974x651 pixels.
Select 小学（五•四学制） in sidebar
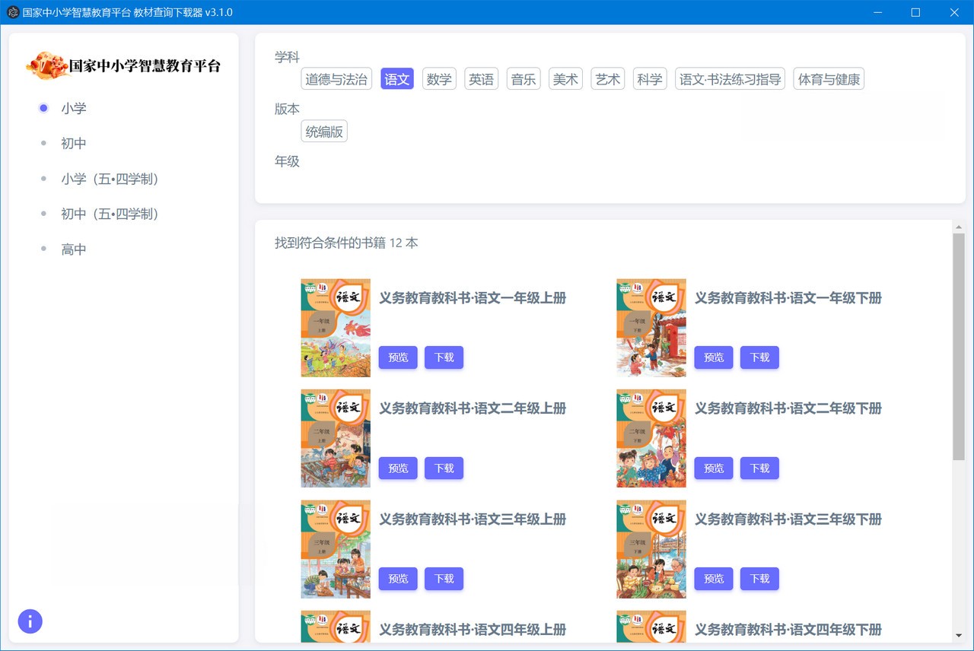point(110,179)
